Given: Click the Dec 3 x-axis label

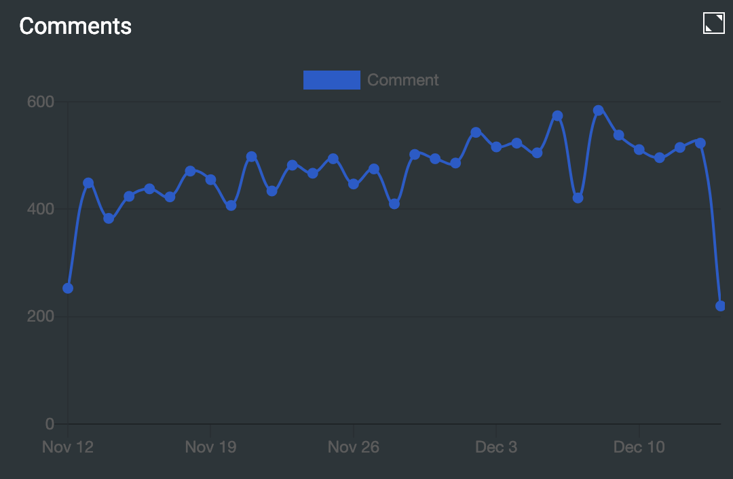Looking at the screenshot, I should 496,447.
